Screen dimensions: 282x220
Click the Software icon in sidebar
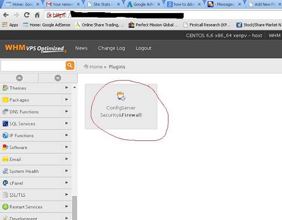(5, 147)
